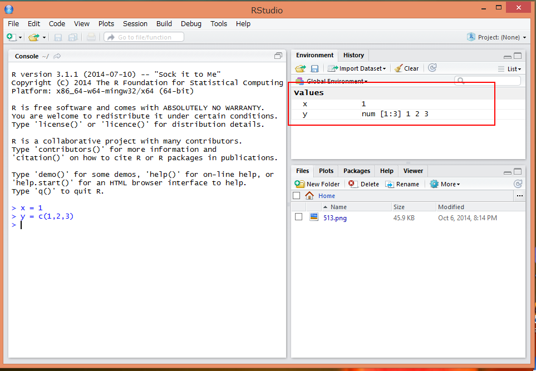Expand the recent files dropdown arrow

click(44, 37)
